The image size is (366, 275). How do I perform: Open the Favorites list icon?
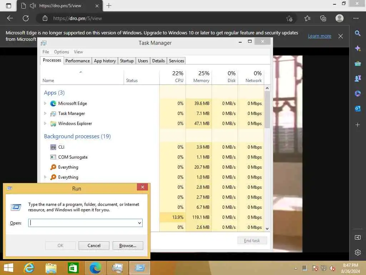click(x=307, y=18)
